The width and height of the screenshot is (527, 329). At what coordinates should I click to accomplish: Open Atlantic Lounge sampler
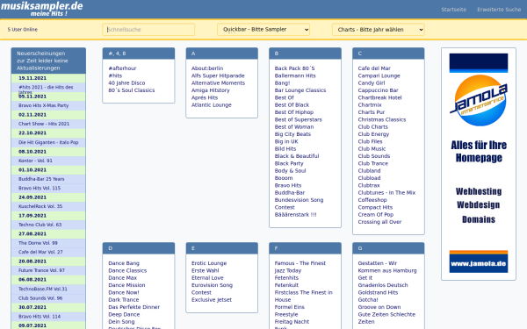tap(212, 105)
